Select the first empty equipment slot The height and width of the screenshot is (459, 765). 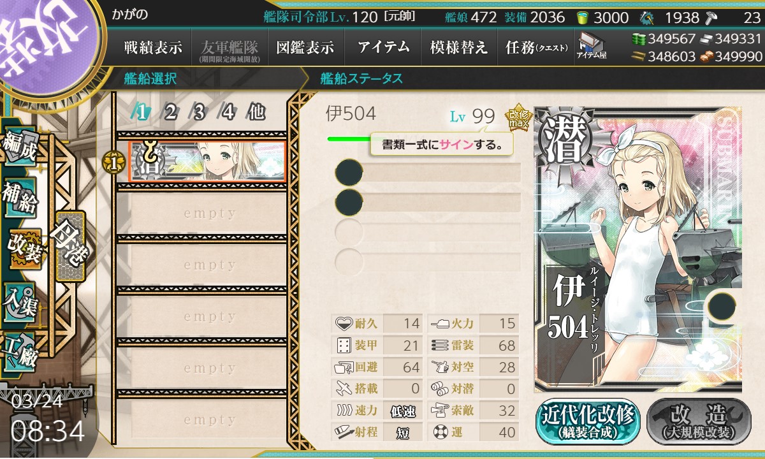point(428,173)
